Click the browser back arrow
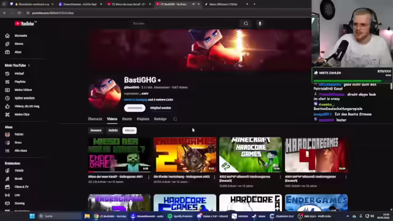Image resolution: width=393 pixels, height=221 pixels. pyautogui.click(x=4, y=13)
